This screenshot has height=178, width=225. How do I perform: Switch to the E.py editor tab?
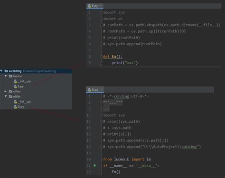[x=95, y=6]
